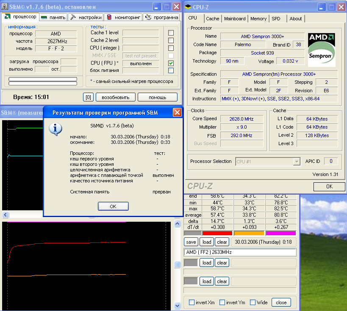Click the Name value AMD Sempron 3000+
347x311 pixels.
coord(262,36)
